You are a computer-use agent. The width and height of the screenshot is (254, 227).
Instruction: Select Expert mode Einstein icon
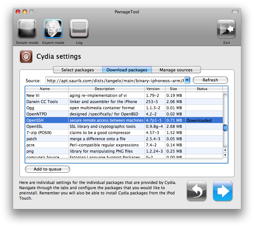pos(53,29)
